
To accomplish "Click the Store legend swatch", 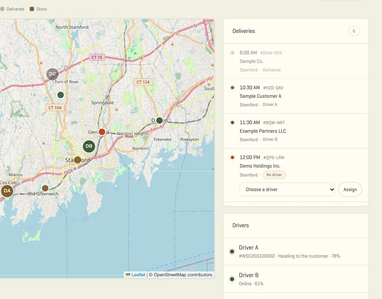I will (32, 9).
